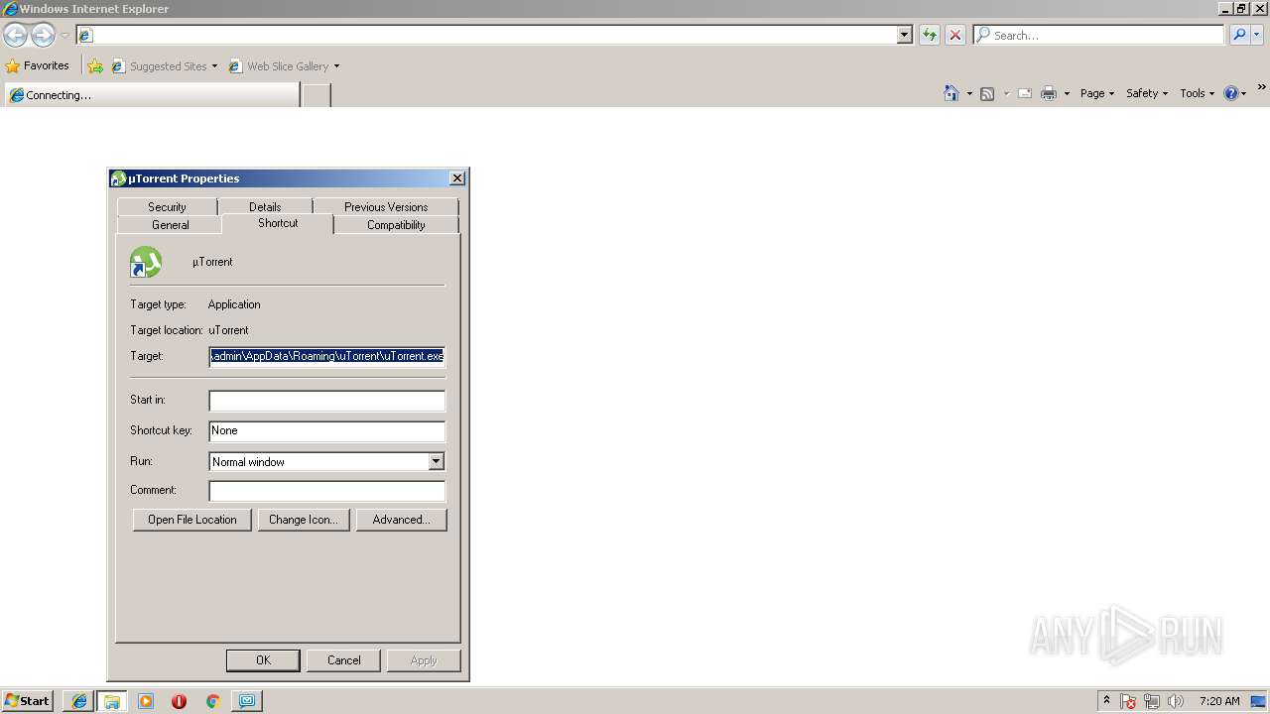Image resolution: width=1270 pixels, height=714 pixels.
Task: Switch to the Compatibility tab
Action: coord(396,225)
